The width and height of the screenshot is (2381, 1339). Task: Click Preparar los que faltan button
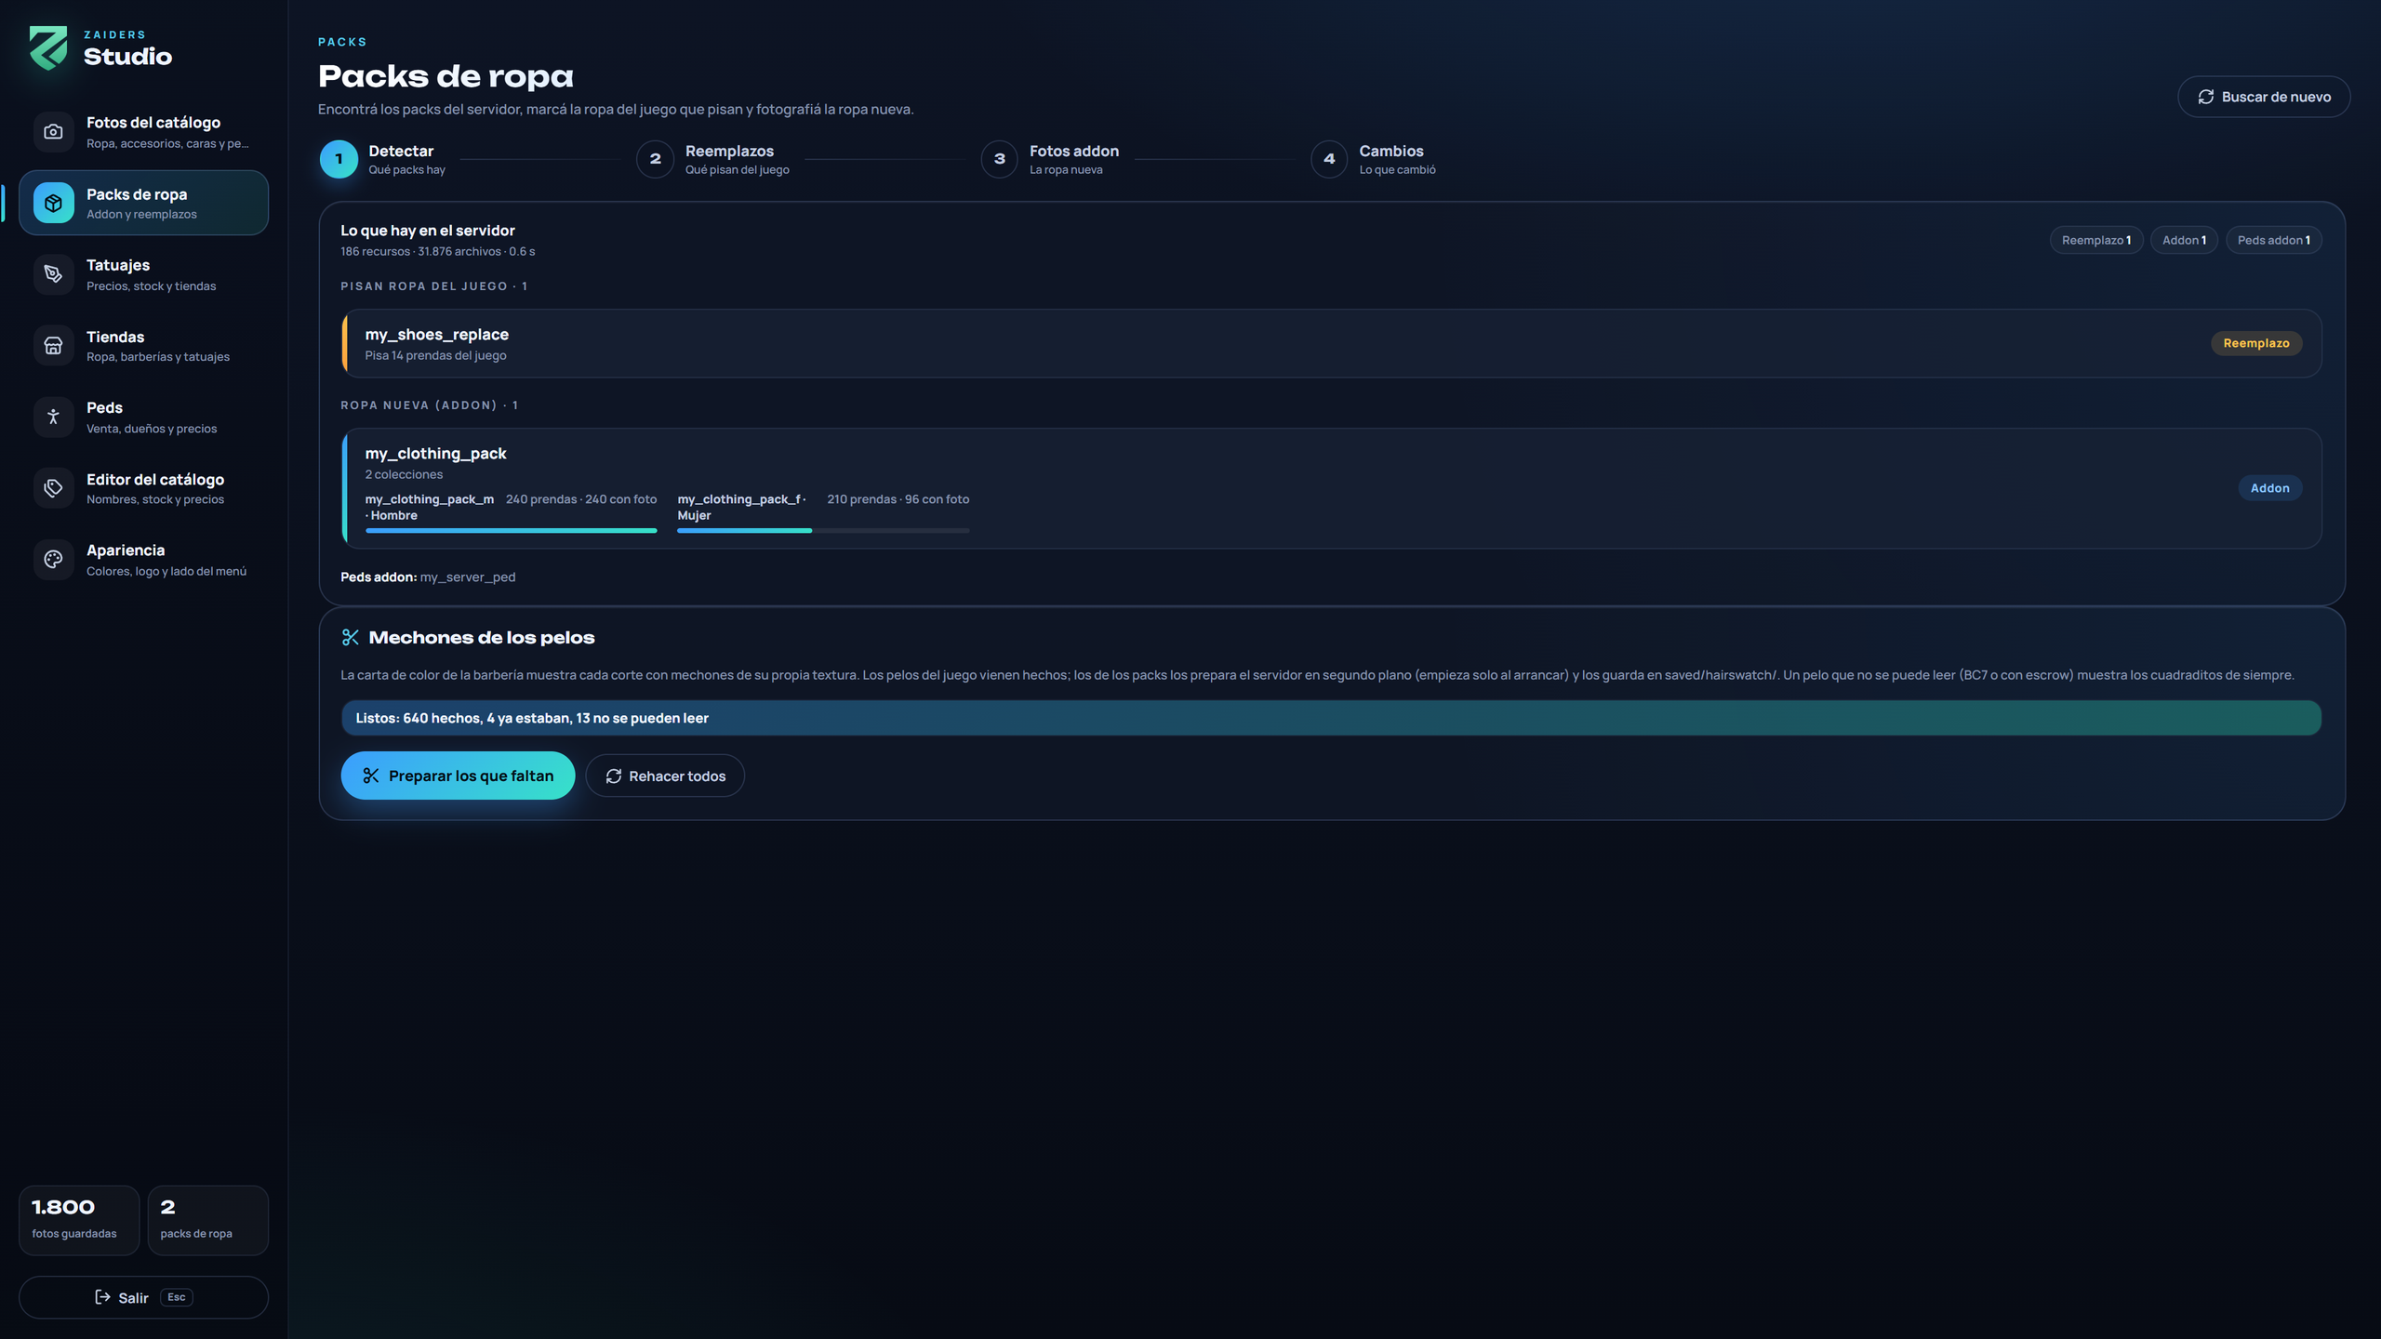pyautogui.click(x=458, y=776)
